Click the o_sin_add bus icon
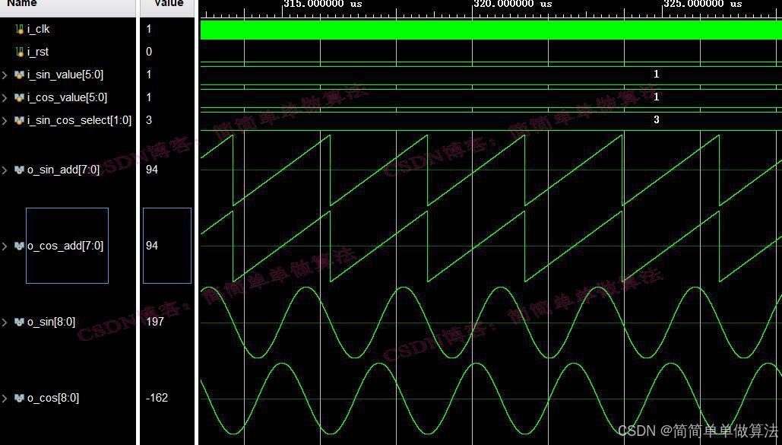 point(20,170)
